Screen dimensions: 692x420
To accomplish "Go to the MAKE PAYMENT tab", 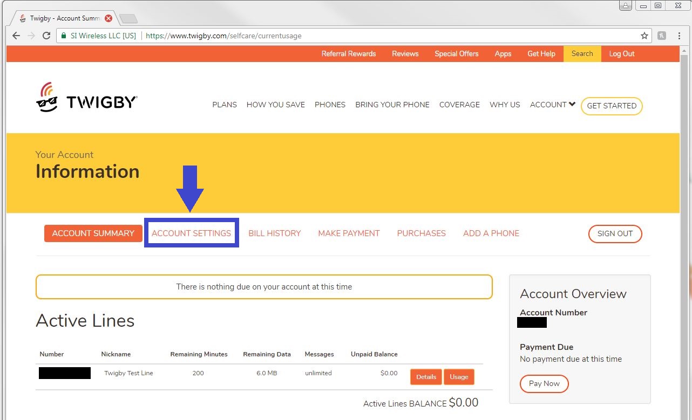I will pos(349,233).
